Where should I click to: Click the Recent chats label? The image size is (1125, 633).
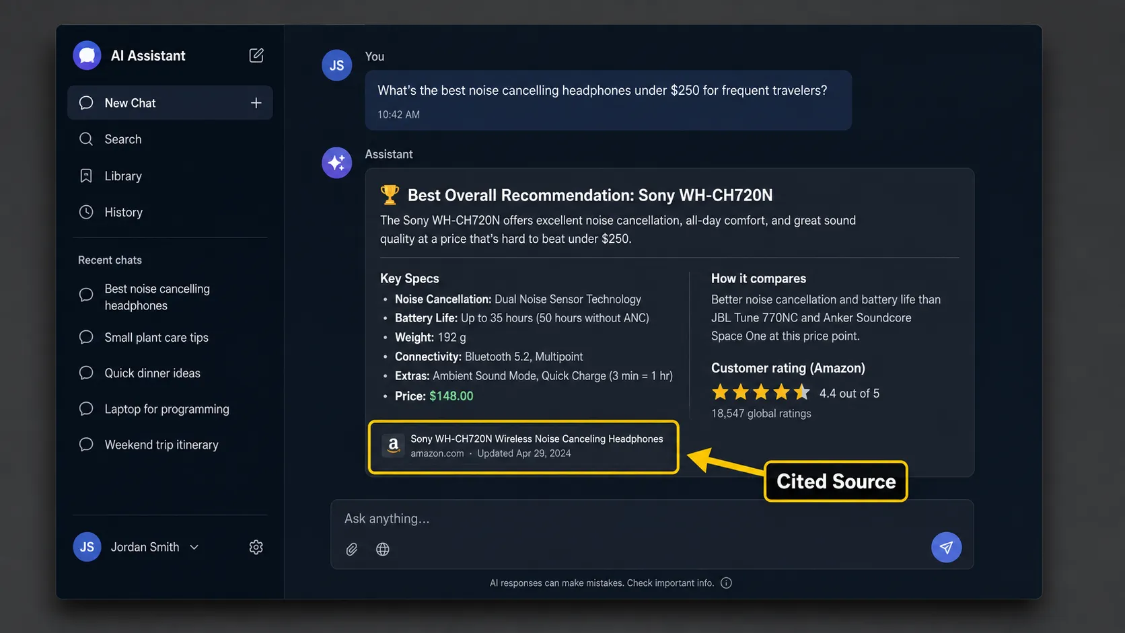(x=110, y=260)
